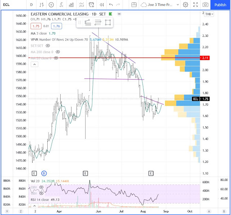Open the THB currency dropdown

pos(209,14)
